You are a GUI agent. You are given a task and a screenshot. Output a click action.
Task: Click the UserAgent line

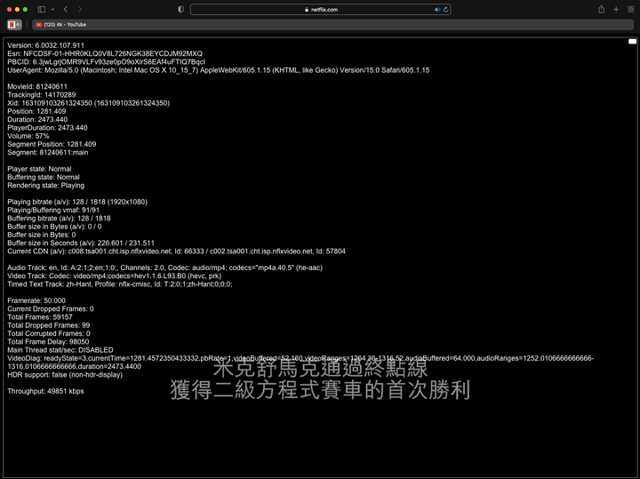[219, 70]
